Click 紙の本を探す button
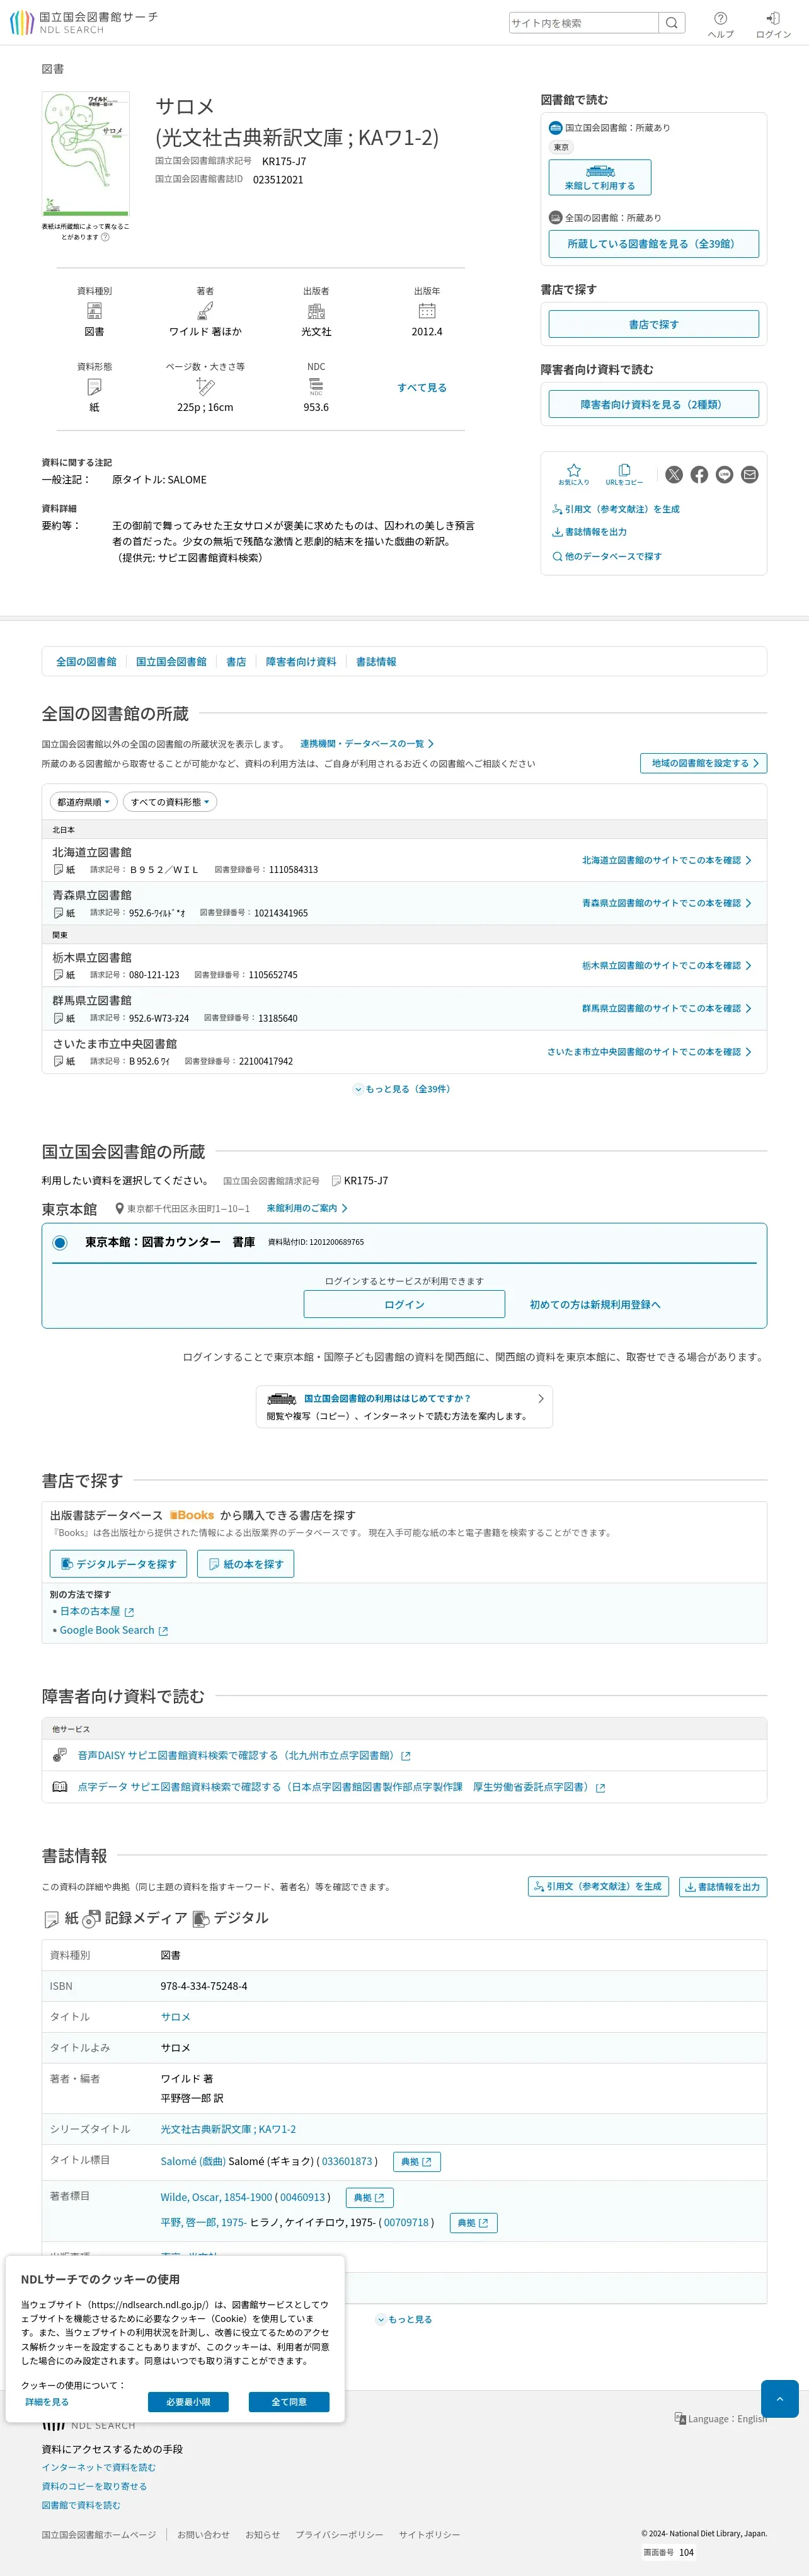809x2576 pixels. point(245,1564)
